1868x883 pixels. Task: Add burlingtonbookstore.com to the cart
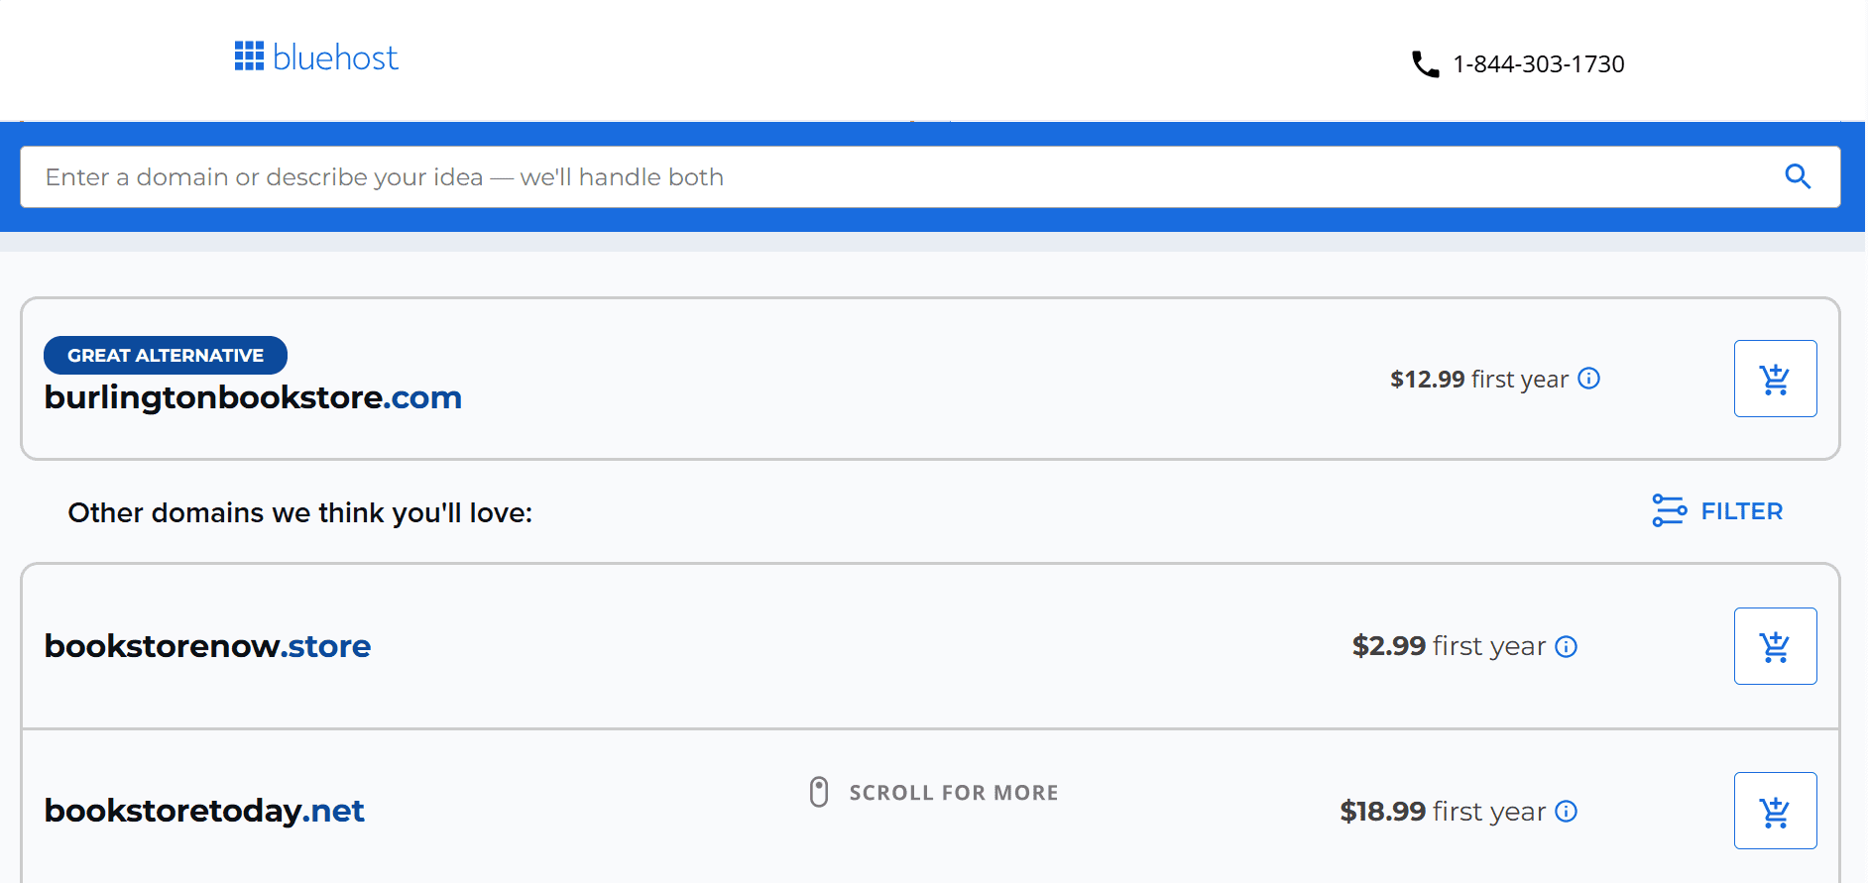click(x=1775, y=378)
